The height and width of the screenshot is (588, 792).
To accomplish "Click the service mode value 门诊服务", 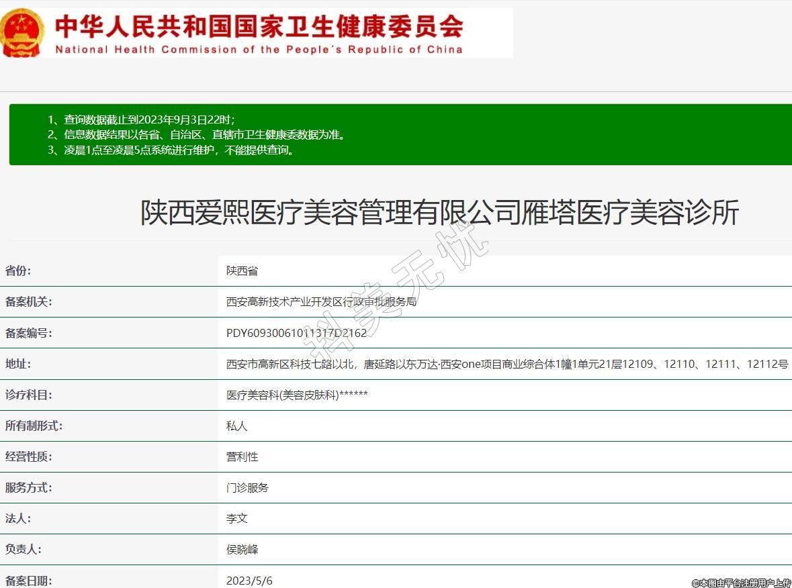I will coord(247,487).
